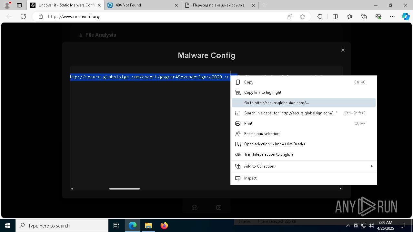Screen dimensions: 413x232
Task: Click the horizontal scrollbar thumb in Malware Config
Action: 125,189
